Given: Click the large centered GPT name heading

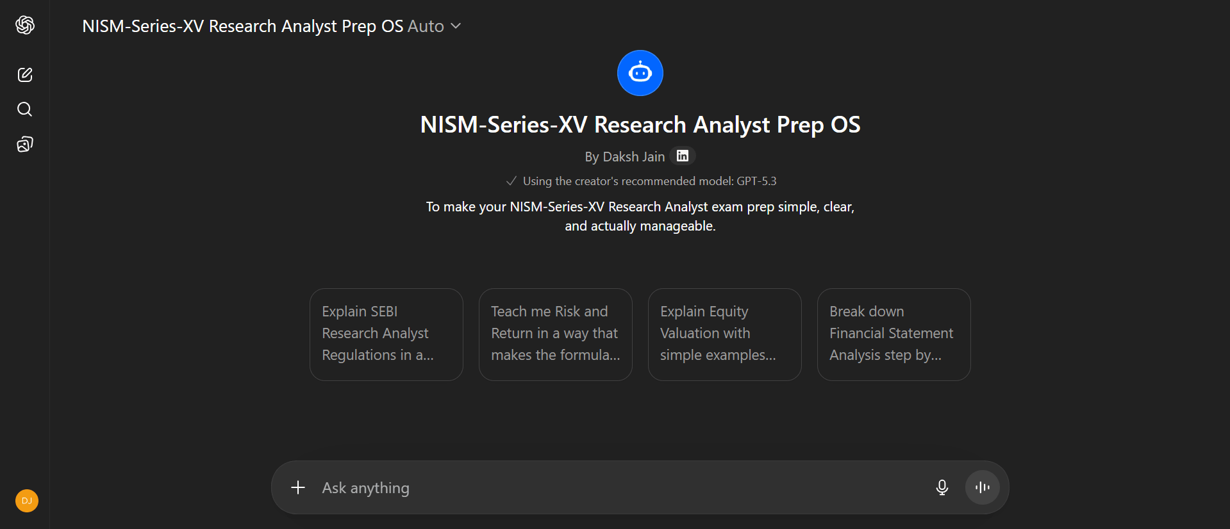Looking at the screenshot, I should point(640,125).
